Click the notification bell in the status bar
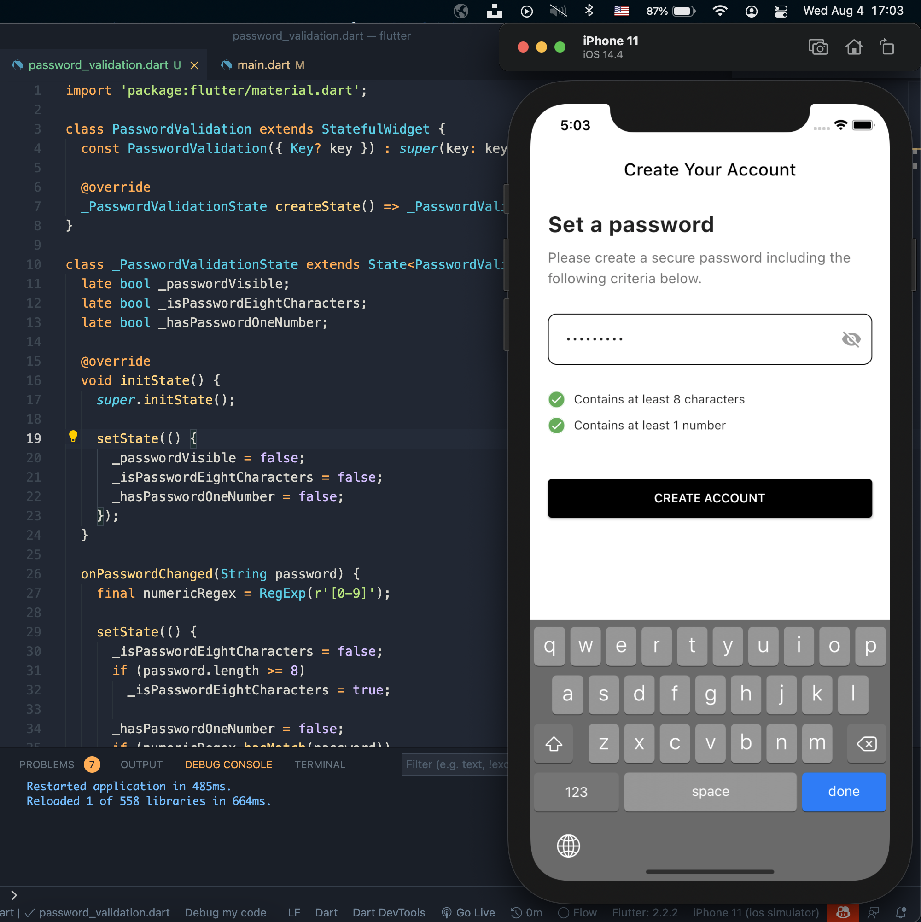The width and height of the screenshot is (921, 922). 900,912
